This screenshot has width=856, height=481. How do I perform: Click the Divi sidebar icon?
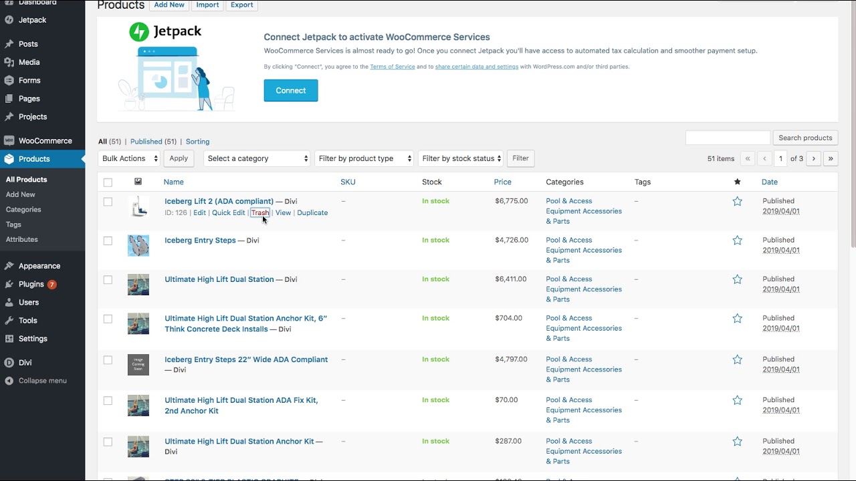[x=9, y=363]
